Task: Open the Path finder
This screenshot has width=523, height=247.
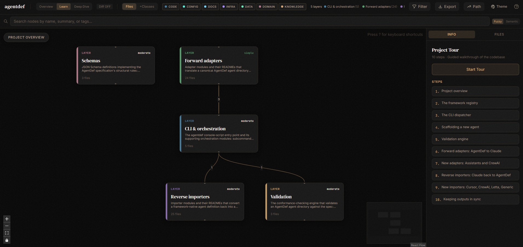Action: click(x=474, y=7)
